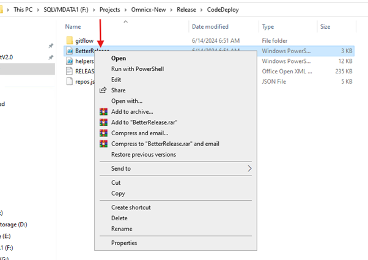Click the gitflow folder icon
The image size is (368, 260).
pos(70,40)
